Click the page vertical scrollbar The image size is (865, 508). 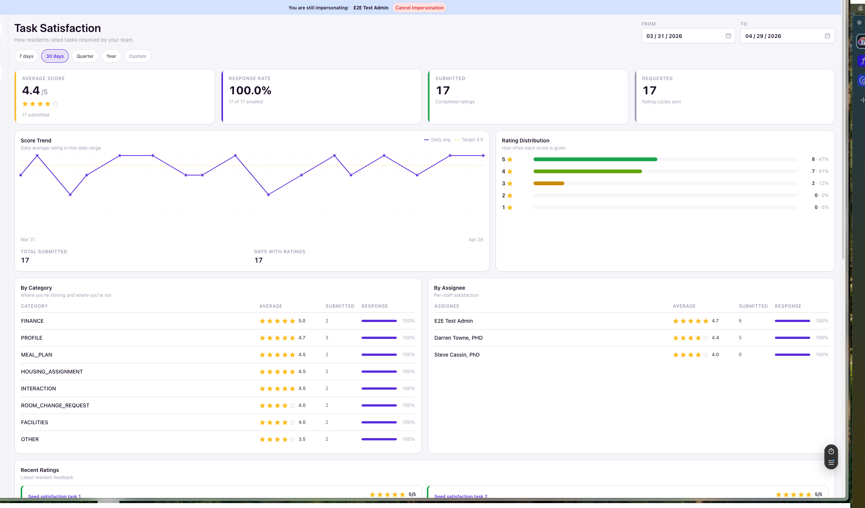(x=843, y=130)
